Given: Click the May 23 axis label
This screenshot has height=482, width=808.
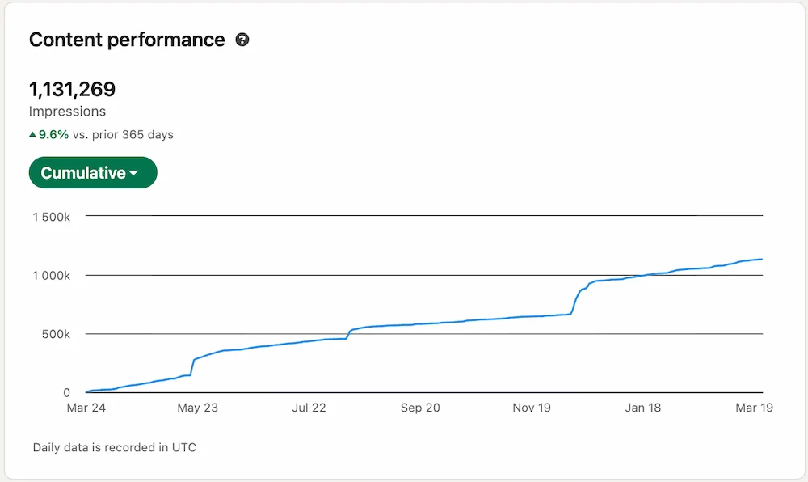Looking at the screenshot, I should pos(197,408).
